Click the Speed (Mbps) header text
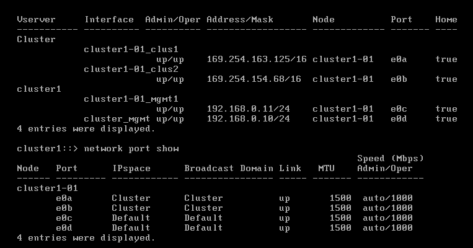The width and height of the screenshot is (473, 248). pos(390,159)
